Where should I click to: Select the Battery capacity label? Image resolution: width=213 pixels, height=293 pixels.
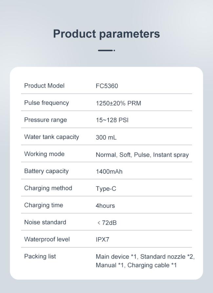47,171
